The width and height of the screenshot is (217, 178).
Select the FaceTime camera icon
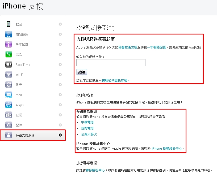coord(9,64)
